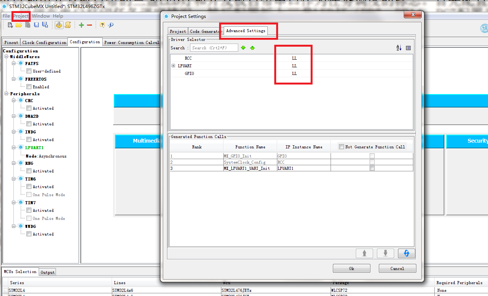Collapse the Peripherals tree node
This screenshot has width=488, height=296.
pyautogui.click(x=7, y=94)
